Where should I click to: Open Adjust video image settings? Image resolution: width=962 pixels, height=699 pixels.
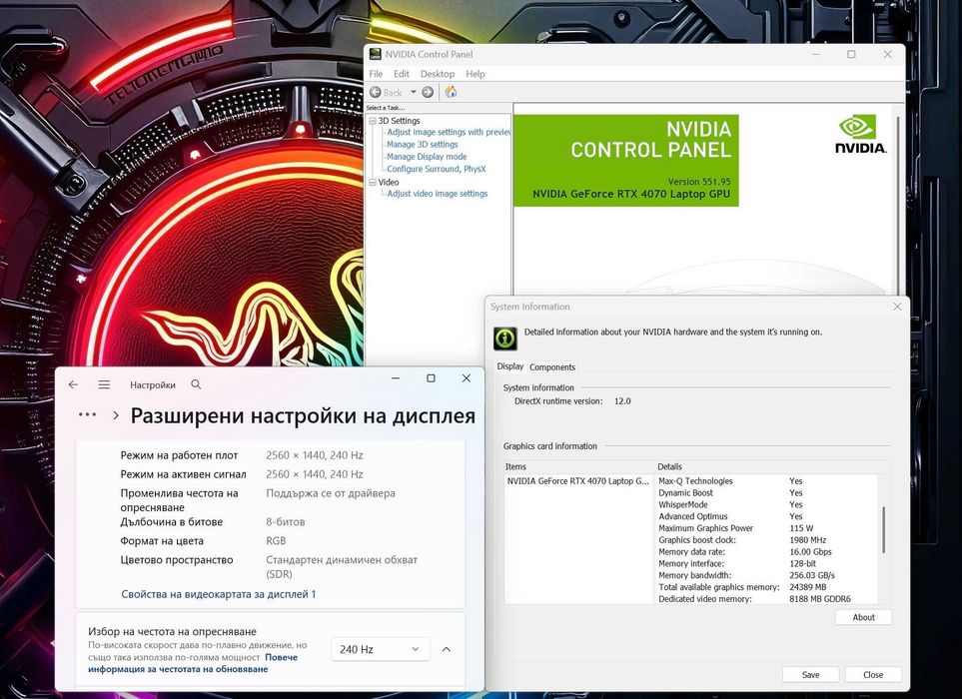[437, 193]
